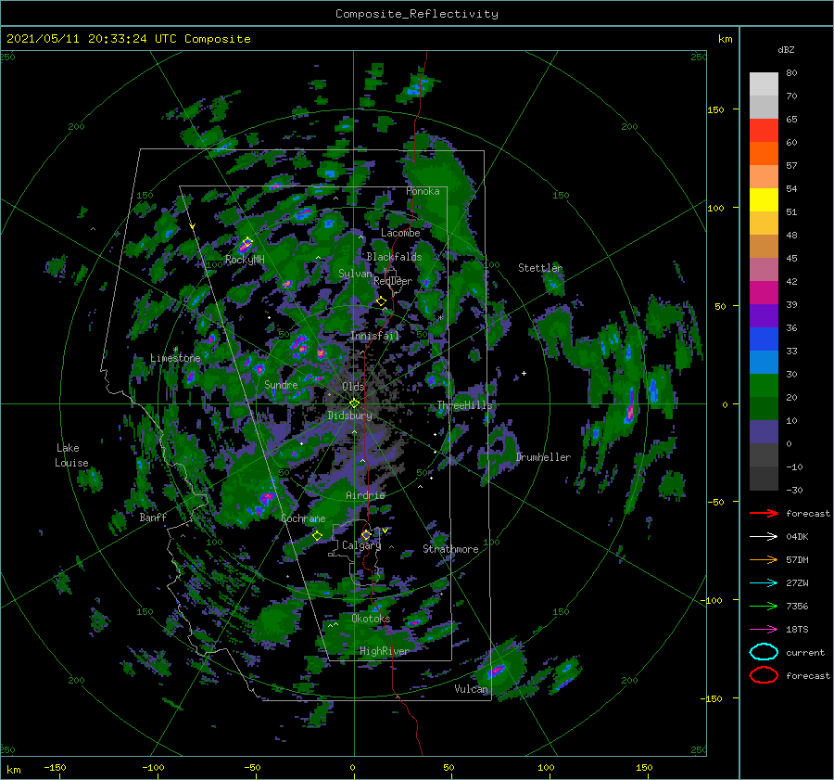This screenshot has height=780, width=834.
Task: Select the Blackfalds label
Action: [394, 257]
